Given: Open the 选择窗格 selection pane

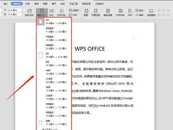Looking at the screenshot, I should pos(151,13).
